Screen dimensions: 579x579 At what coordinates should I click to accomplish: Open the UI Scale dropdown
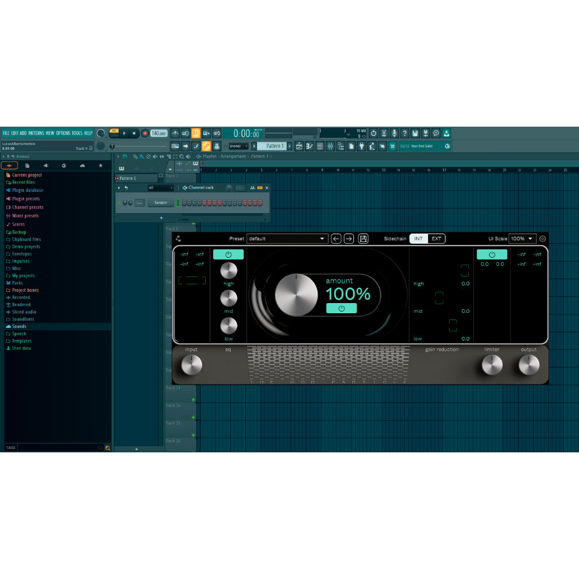tap(520, 238)
